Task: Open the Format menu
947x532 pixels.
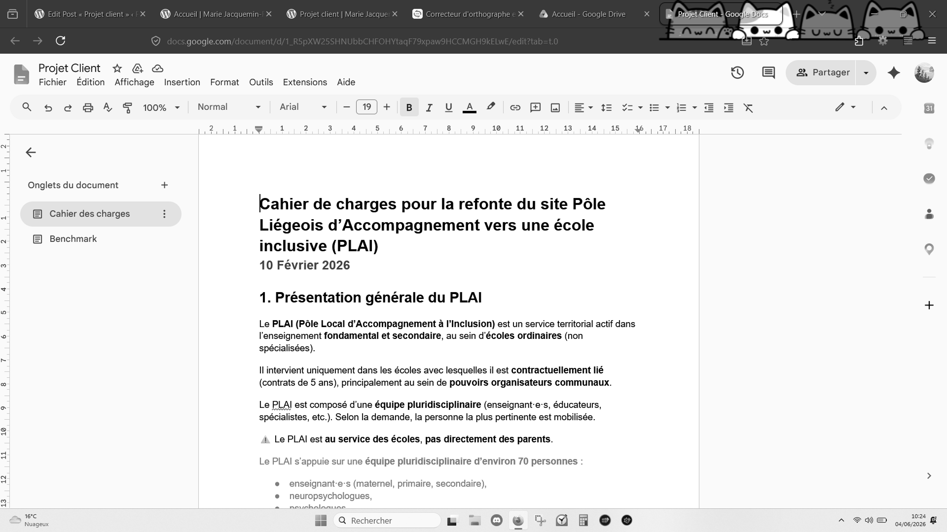Action: 224,82
